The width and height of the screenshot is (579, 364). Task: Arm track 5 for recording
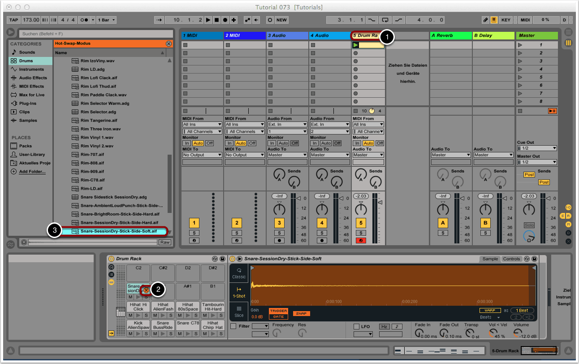pos(361,240)
